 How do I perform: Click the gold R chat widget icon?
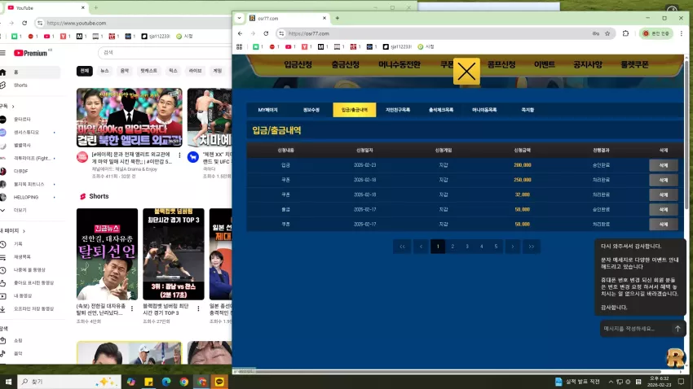tap(675, 357)
